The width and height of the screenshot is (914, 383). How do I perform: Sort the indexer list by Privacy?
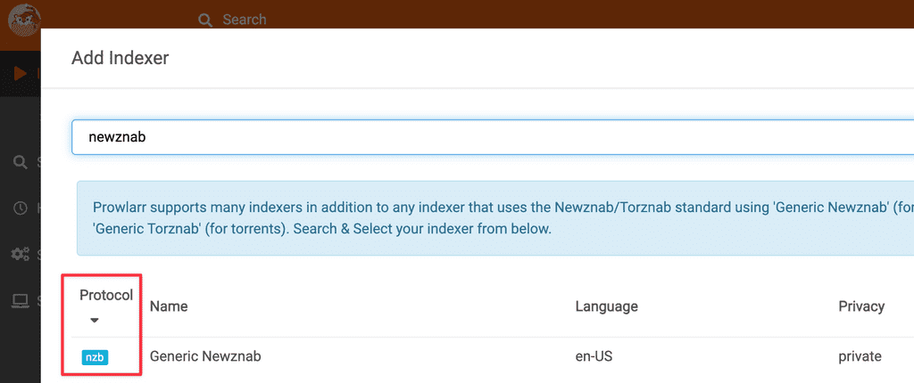coord(860,306)
